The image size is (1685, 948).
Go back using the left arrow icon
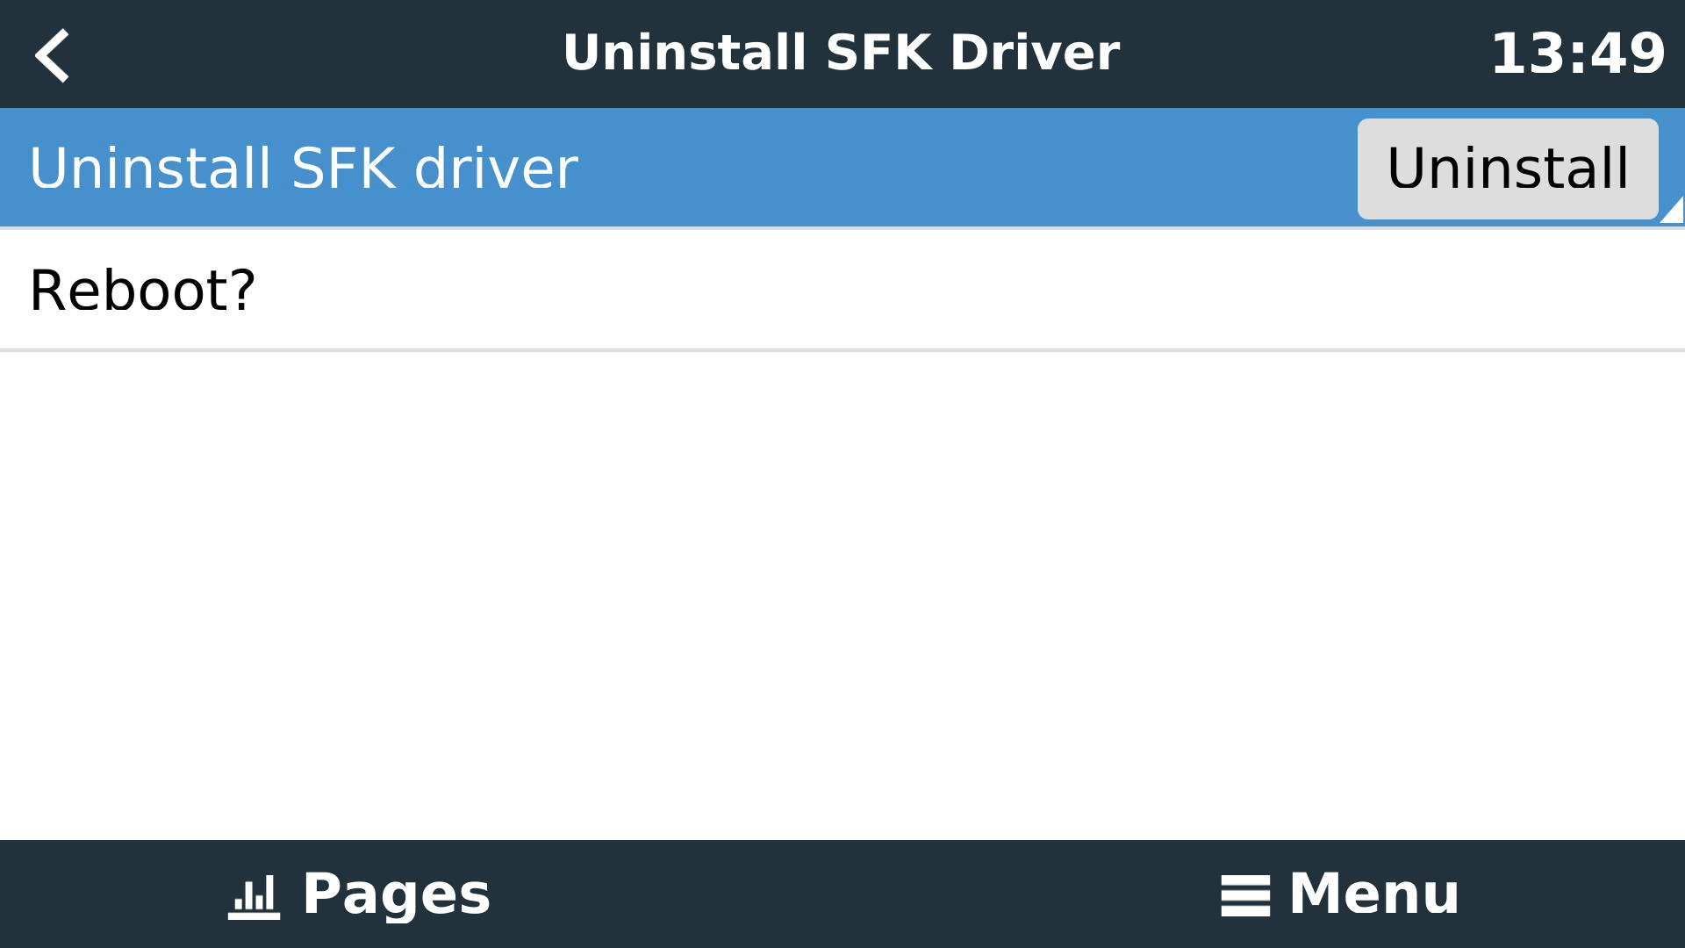coord(52,54)
